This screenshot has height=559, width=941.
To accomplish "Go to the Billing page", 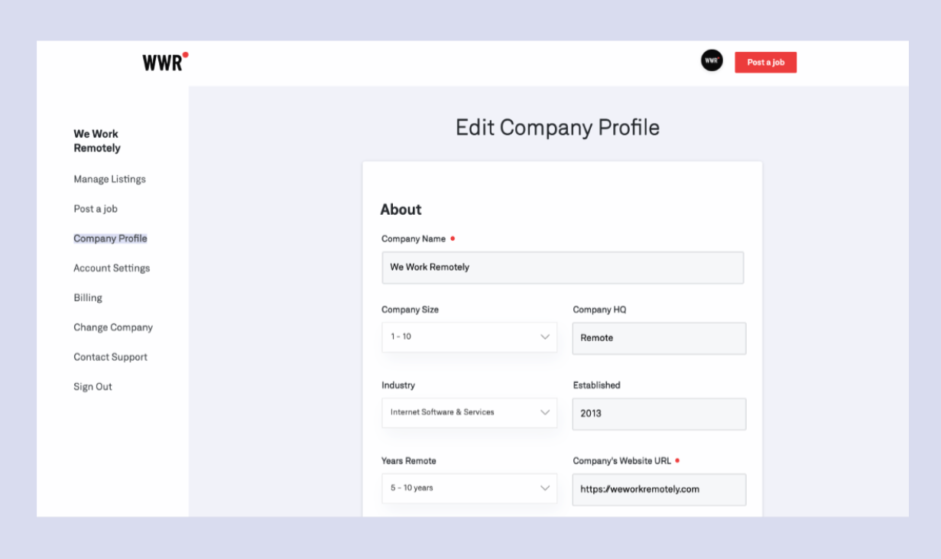I will (x=87, y=297).
